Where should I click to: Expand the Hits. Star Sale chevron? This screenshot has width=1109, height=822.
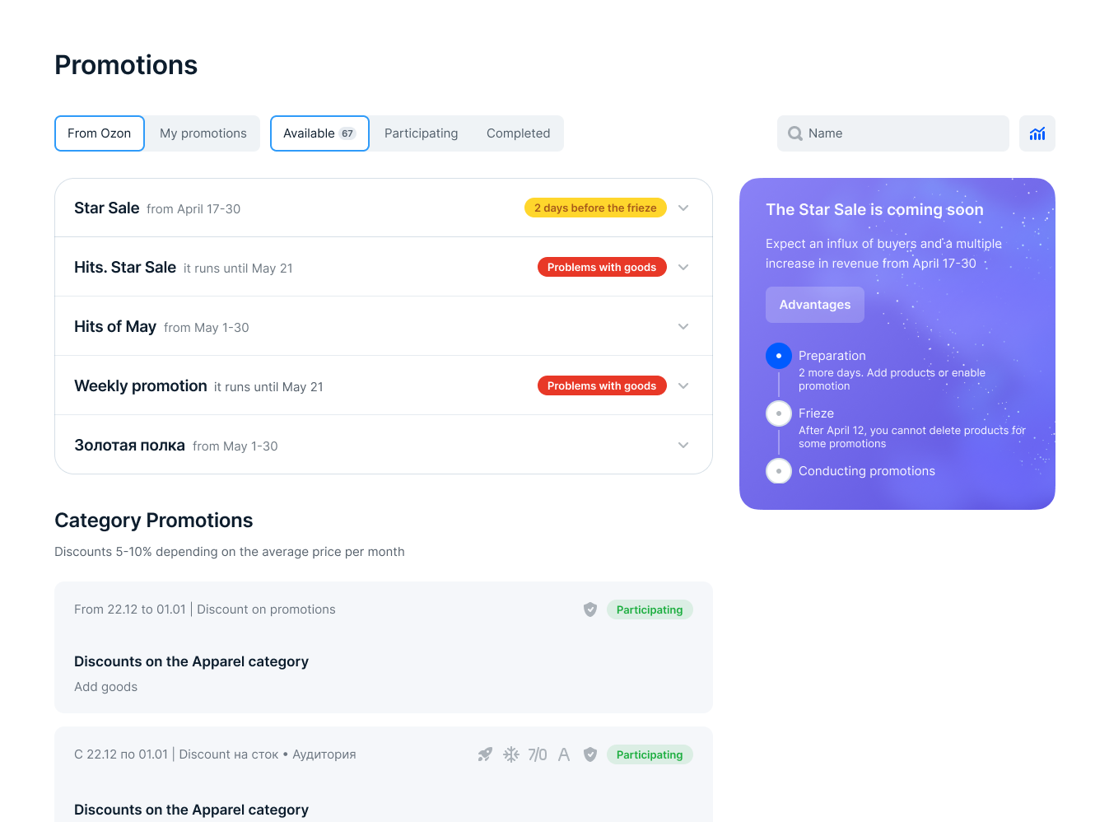pyautogui.click(x=683, y=268)
